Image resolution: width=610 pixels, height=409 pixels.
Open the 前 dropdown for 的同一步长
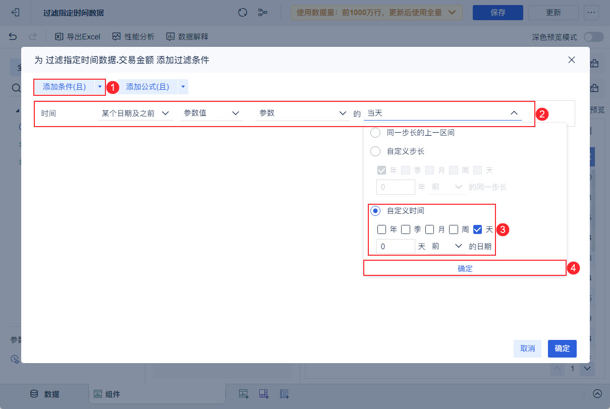(447, 187)
